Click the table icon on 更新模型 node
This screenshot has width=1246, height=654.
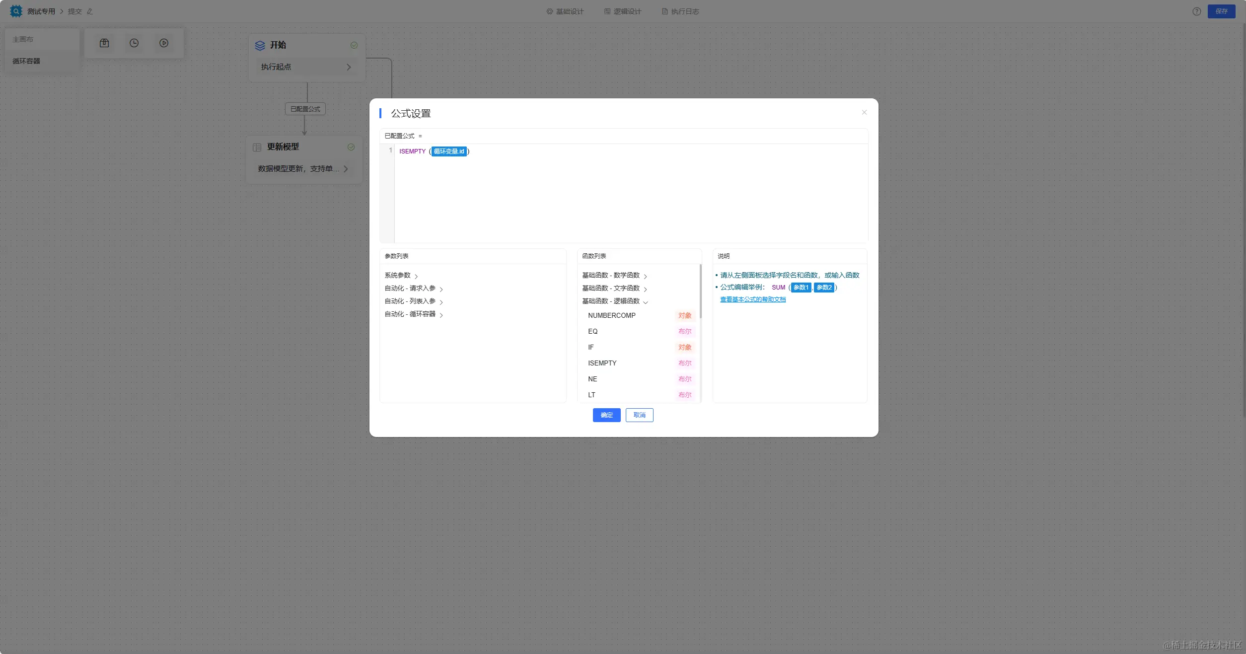pos(257,147)
